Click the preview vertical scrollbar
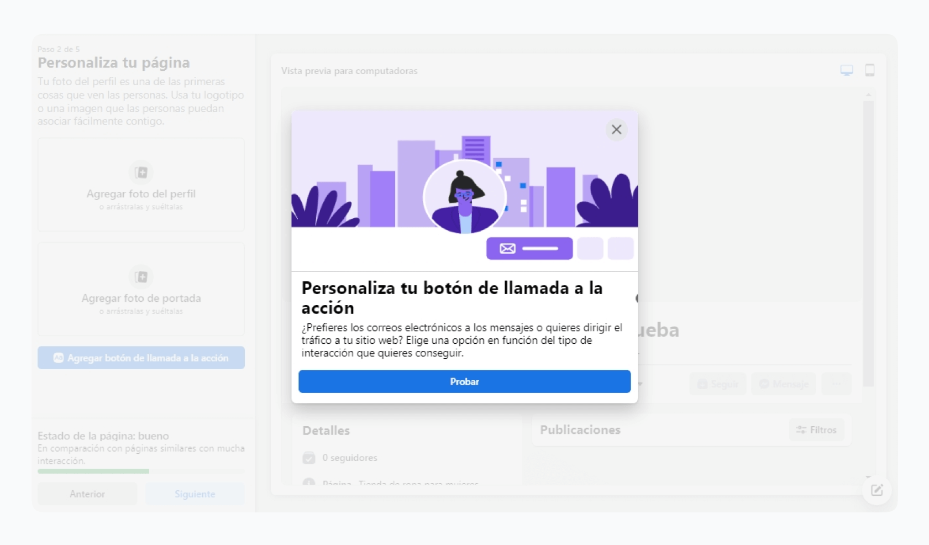Image resolution: width=929 pixels, height=545 pixels. [x=868, y=243]
